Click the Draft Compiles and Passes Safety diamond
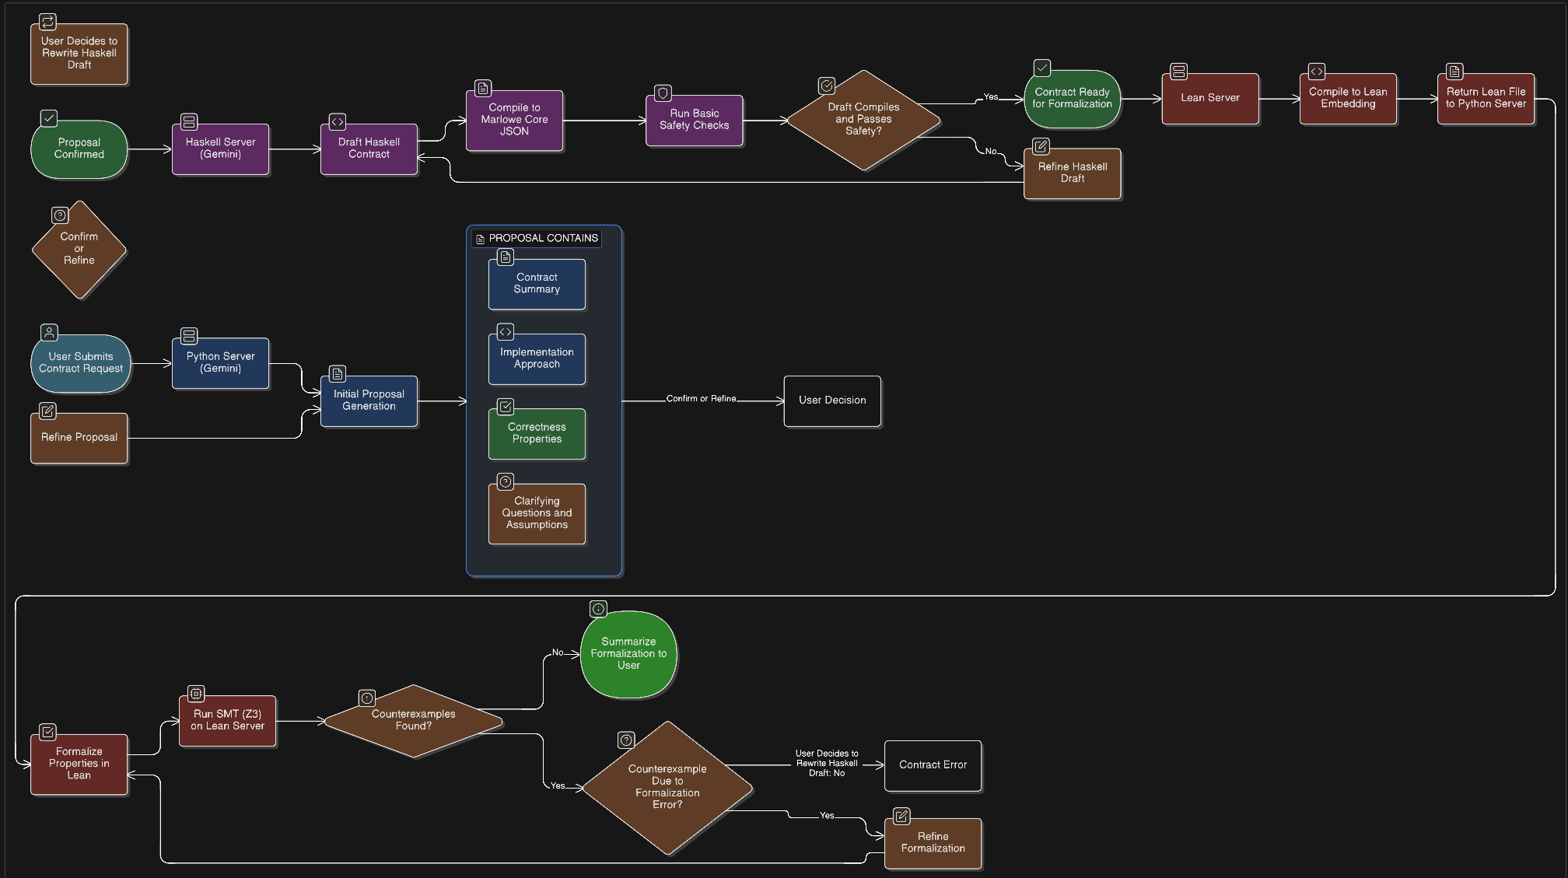Image resolution: width=1568 pixels, height=878 pixels. (x=863, y=120)
